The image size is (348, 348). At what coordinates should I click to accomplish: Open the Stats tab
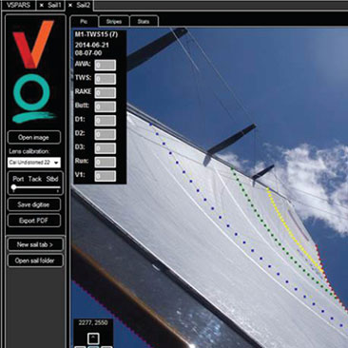pyautogui.click(x=144, y=22)
